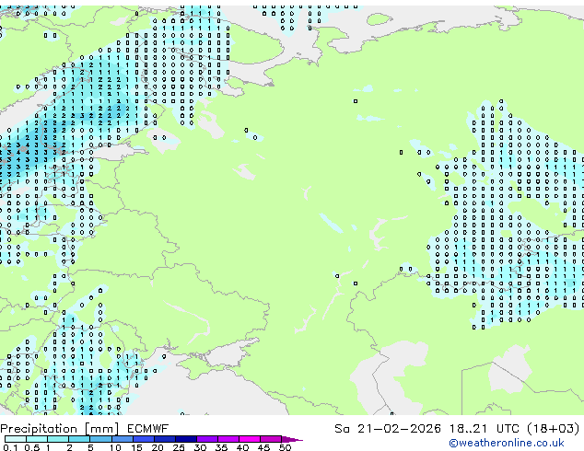Select the '25' legend scale label
The width and height of the screenshot is (584, 451).
[x=179, y=447]
